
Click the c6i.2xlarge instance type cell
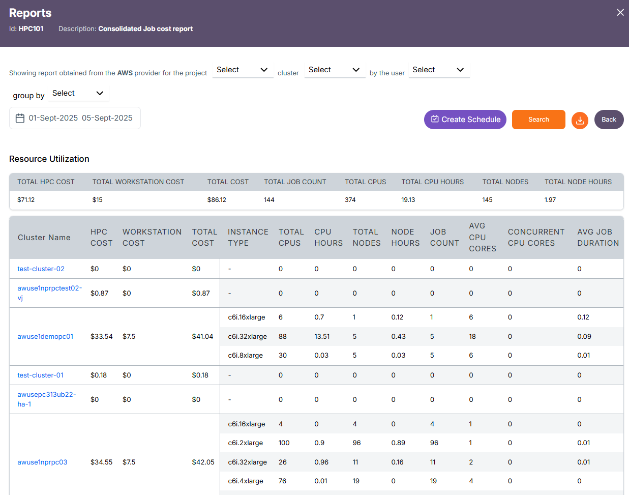(245, 443)
